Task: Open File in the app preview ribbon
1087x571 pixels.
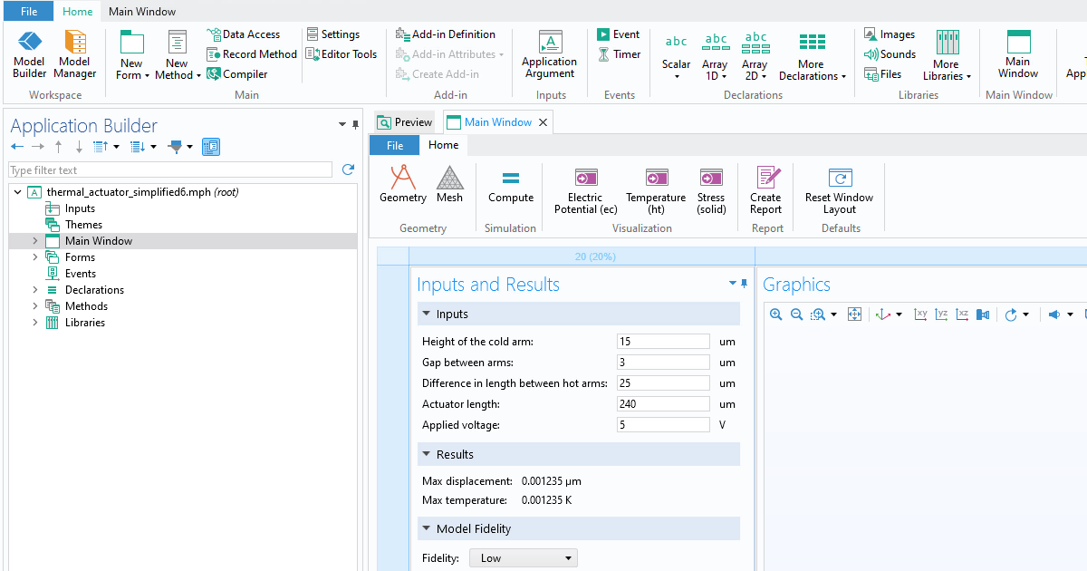Action: [x=395, y=145]
